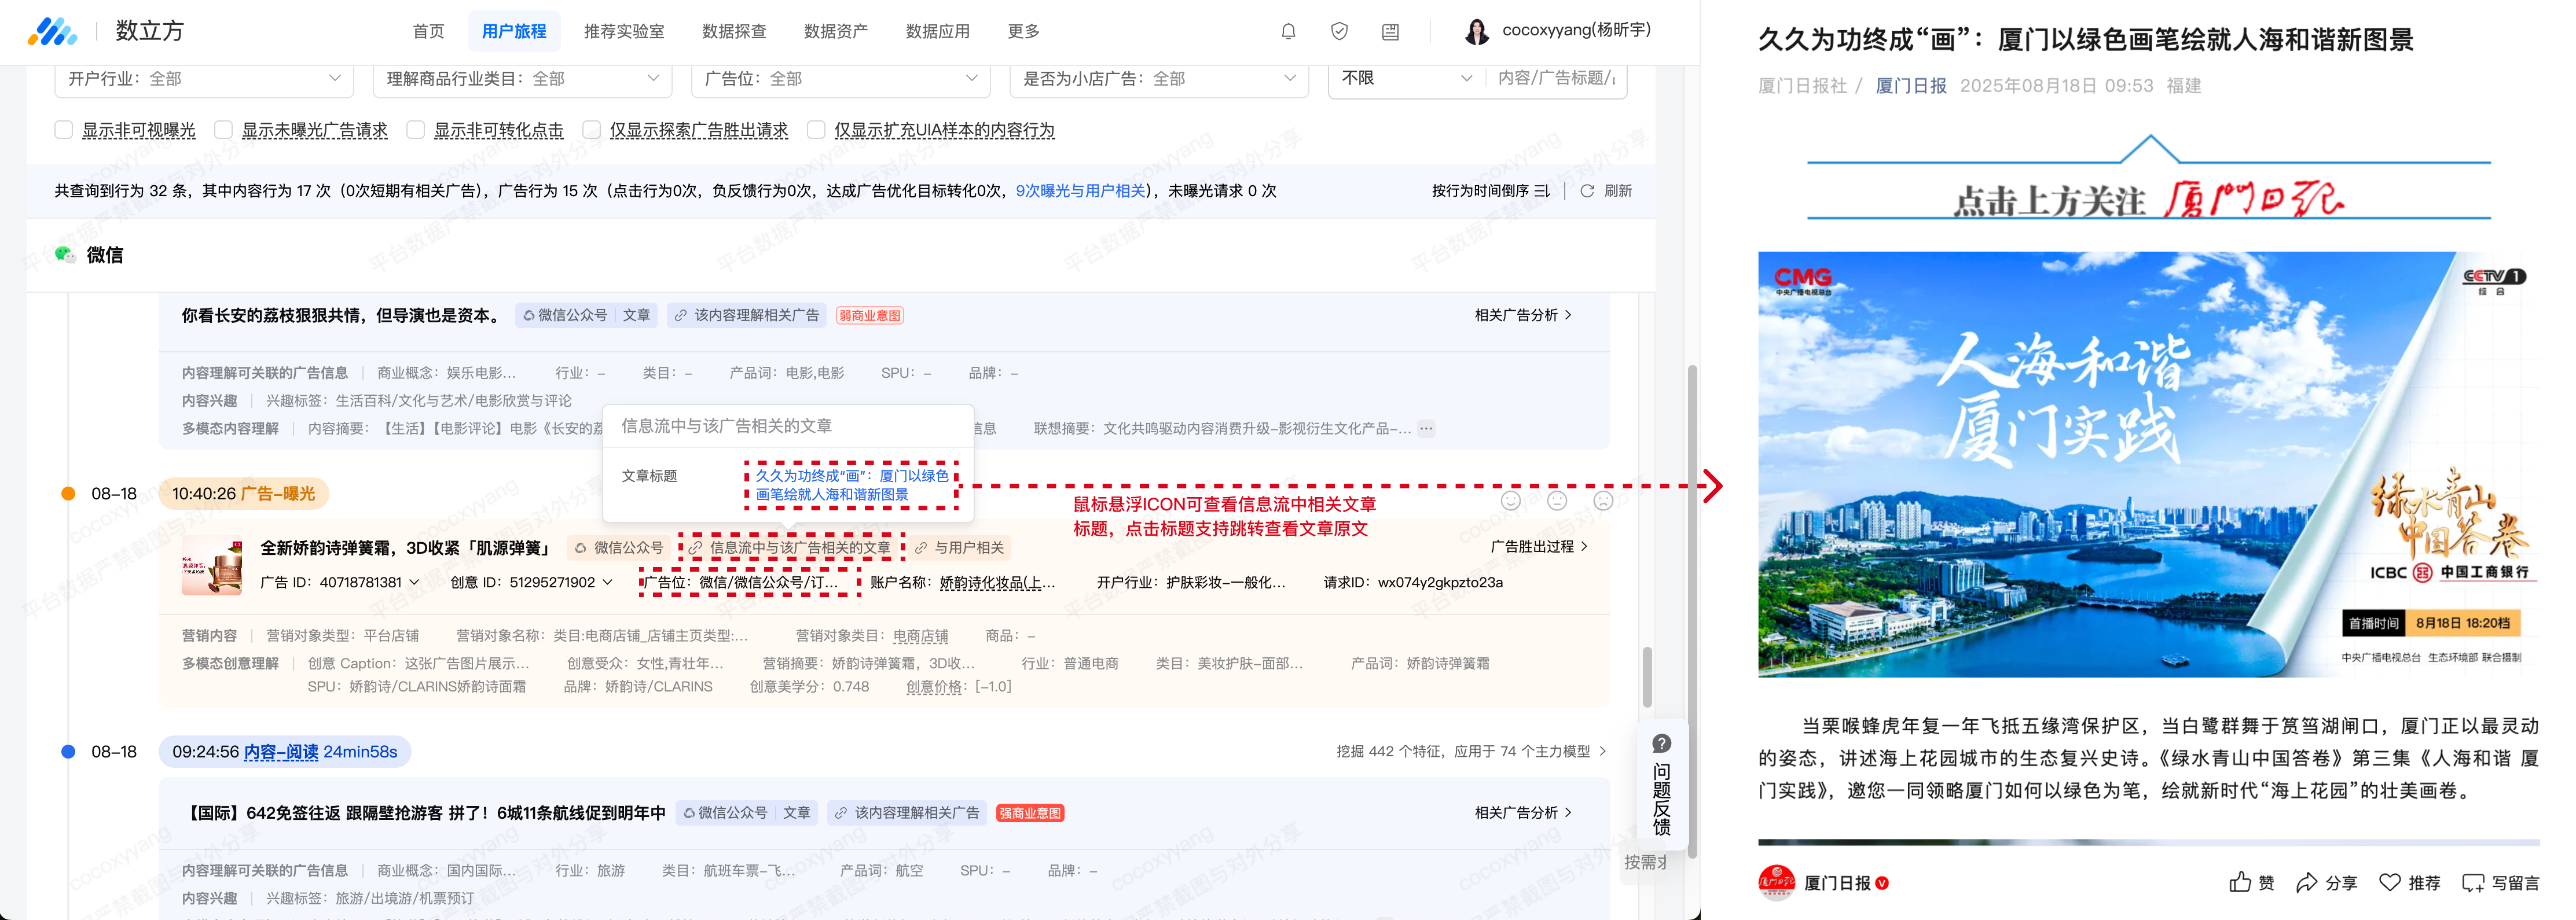2576x920 pixels.
Task: Click the sad face feedback icon
Action: 1603,500
